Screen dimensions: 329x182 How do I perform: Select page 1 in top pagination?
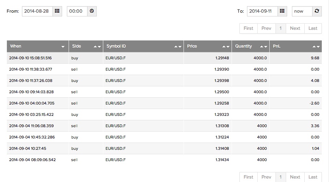(x=281, y=28)
